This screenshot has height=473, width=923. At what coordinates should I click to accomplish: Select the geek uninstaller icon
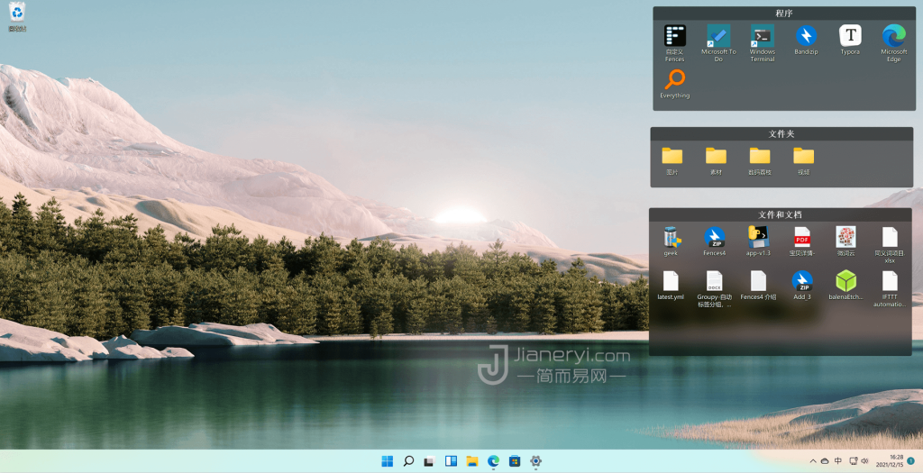pos(671,237)
